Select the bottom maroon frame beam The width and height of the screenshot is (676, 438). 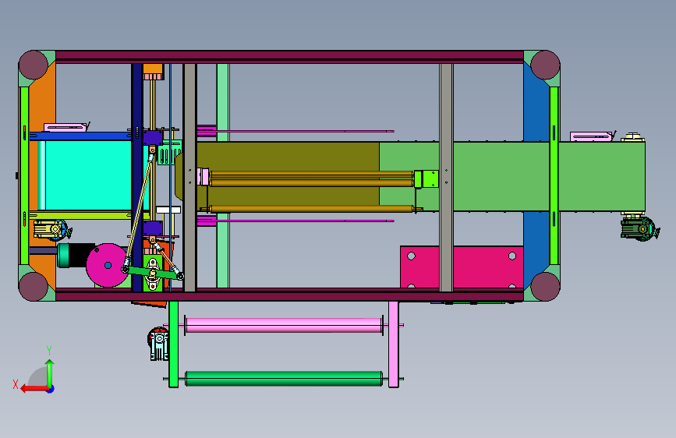[290, 295]
